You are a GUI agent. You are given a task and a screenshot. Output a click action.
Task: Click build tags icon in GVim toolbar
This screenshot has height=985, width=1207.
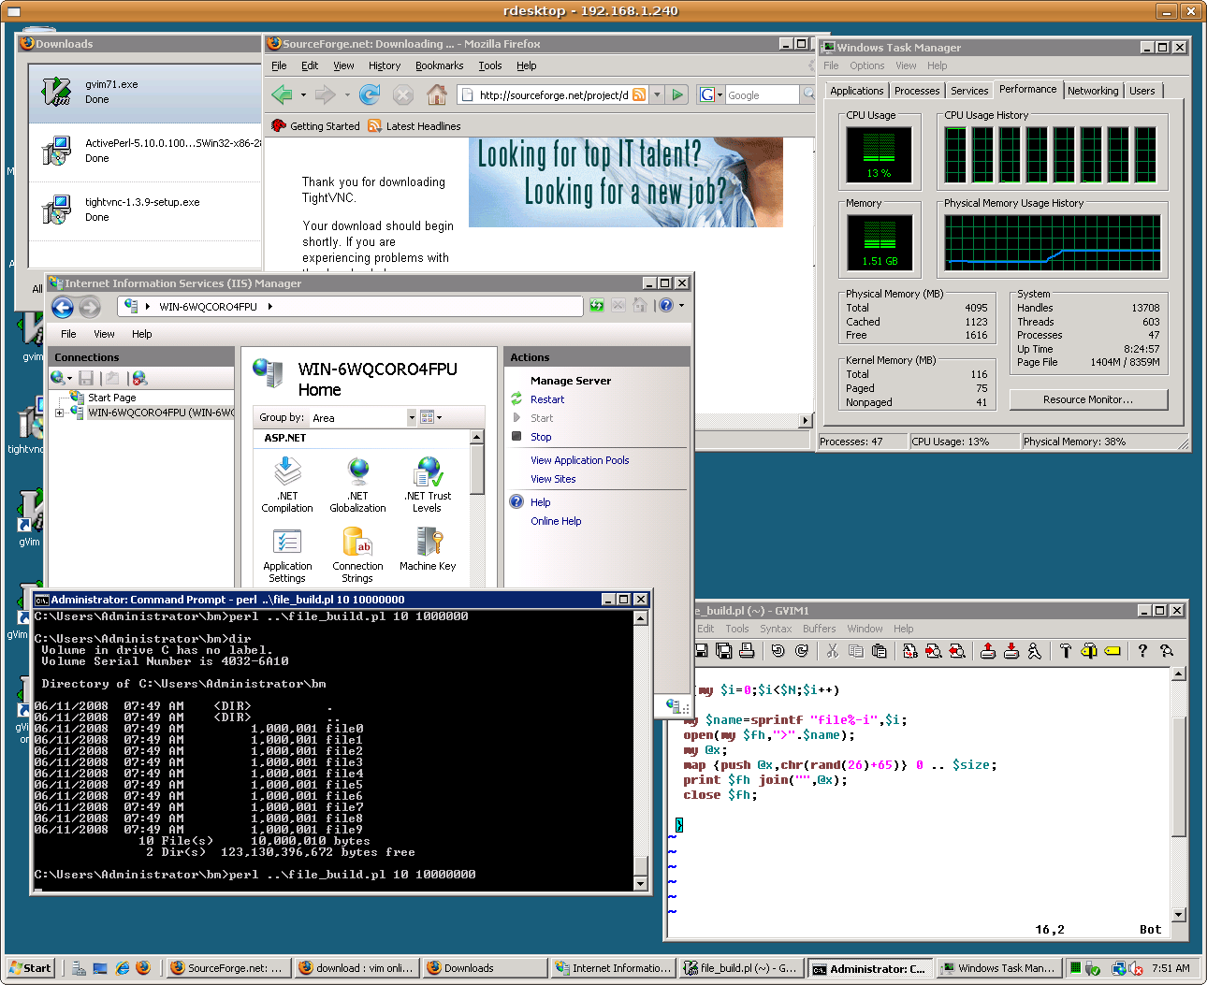click(1088, 651)
